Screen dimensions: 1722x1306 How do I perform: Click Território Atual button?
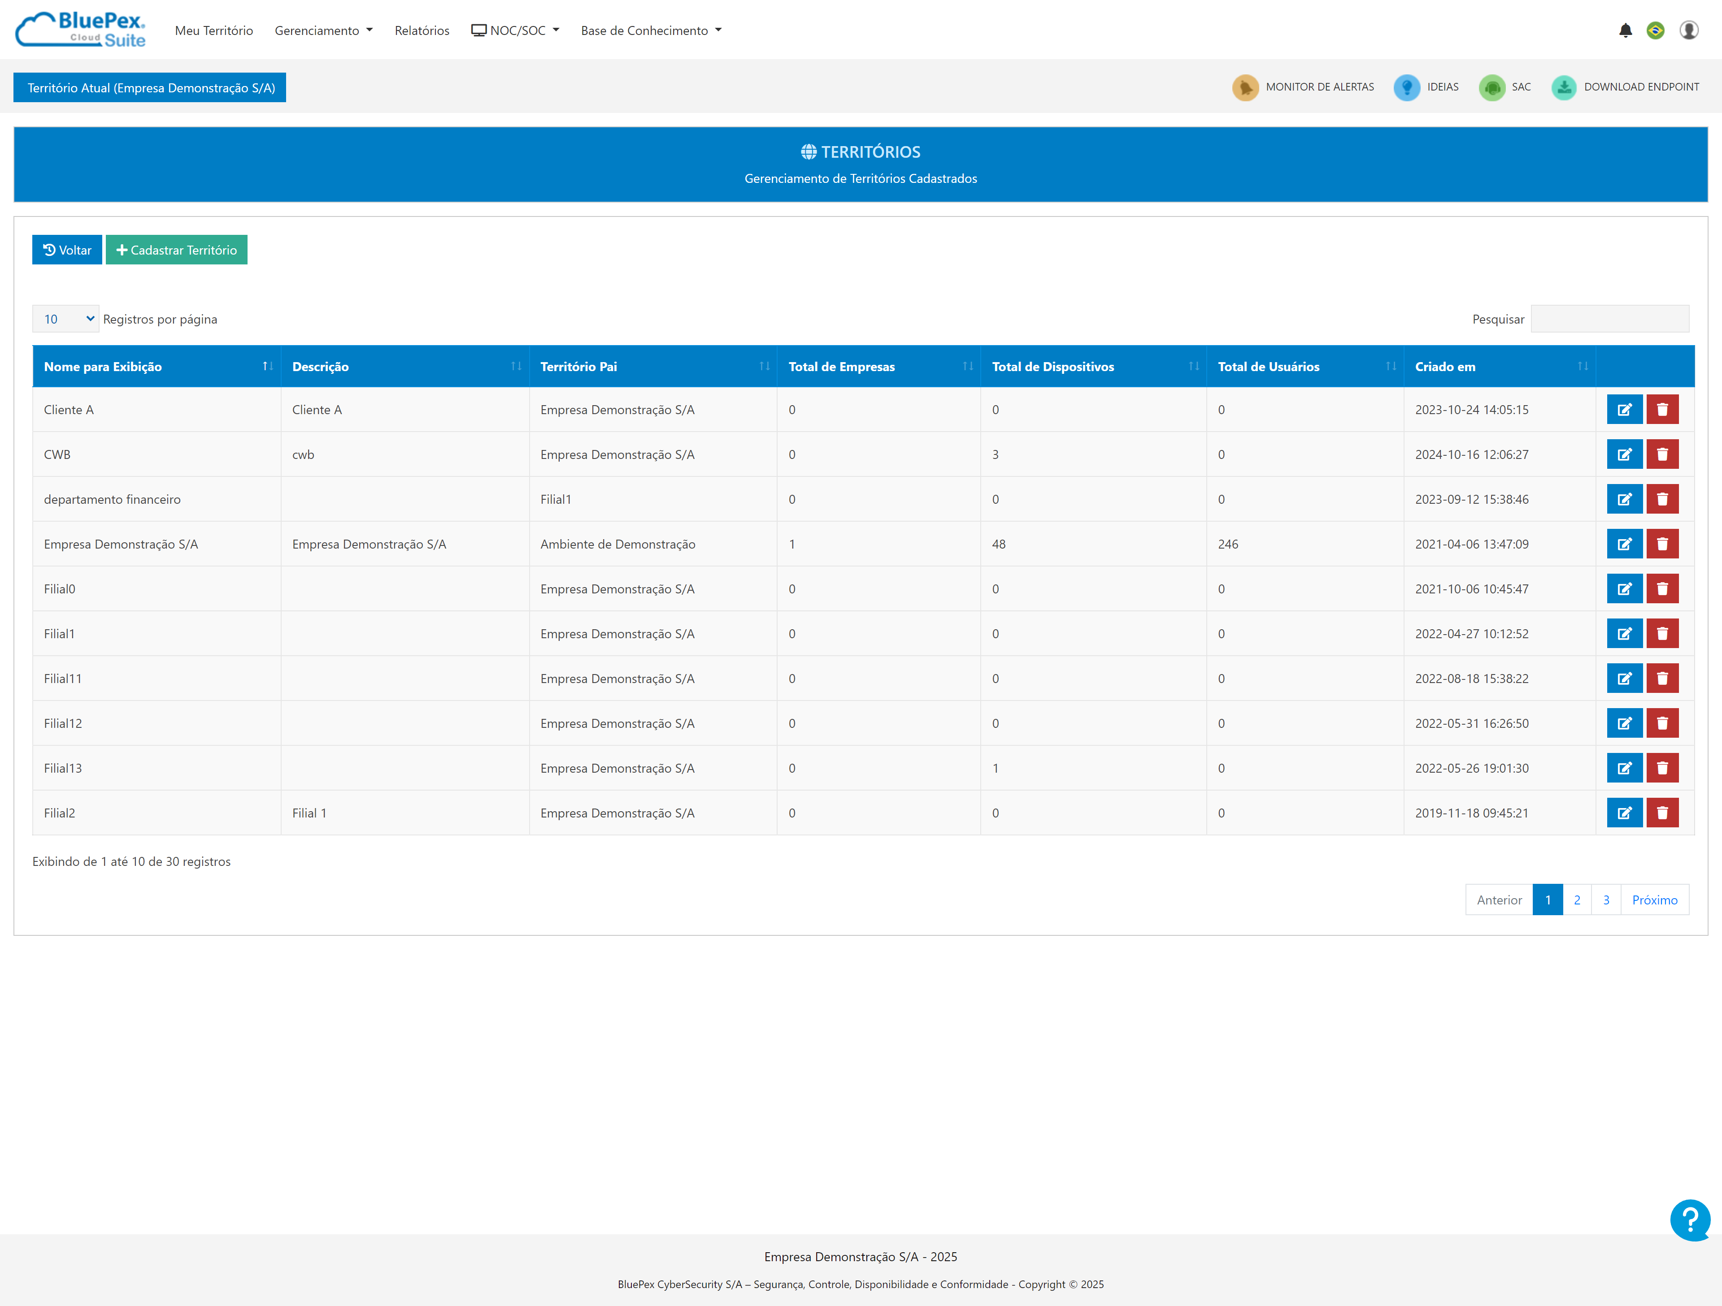click(149, 88)
